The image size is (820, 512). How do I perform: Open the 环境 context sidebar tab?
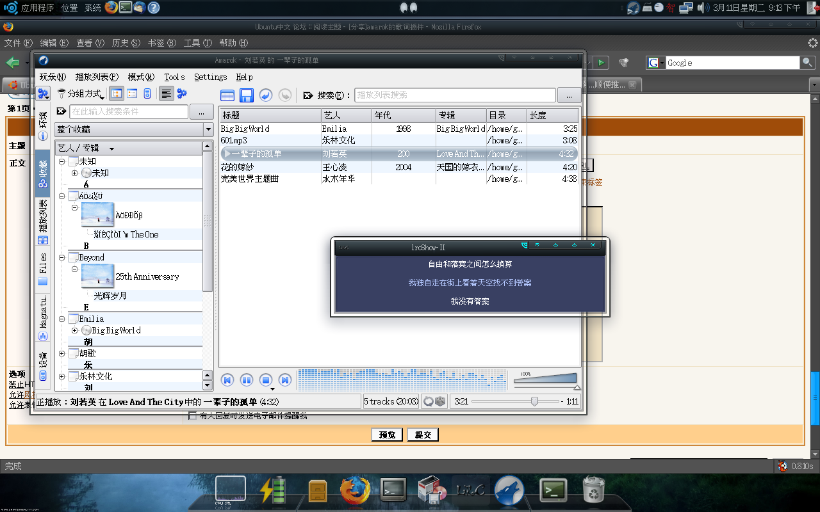point(43,125)
